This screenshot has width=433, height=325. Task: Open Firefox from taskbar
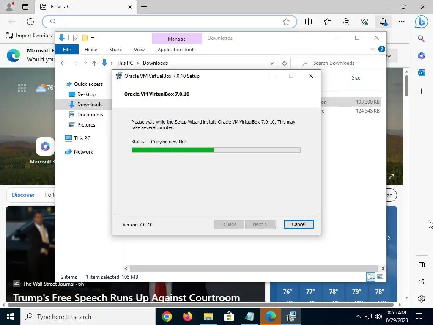[187, 317]
